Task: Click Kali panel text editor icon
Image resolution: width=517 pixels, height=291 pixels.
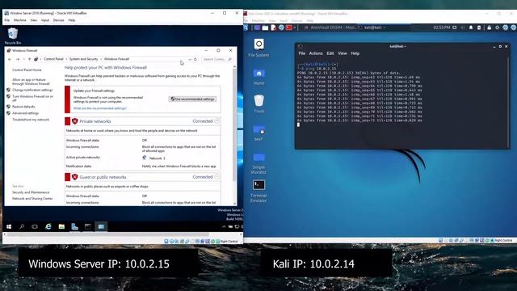Action: 273,27
